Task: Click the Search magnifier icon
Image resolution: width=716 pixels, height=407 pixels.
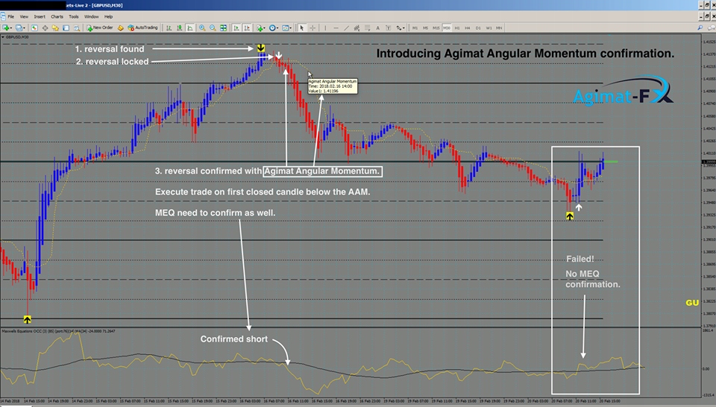Action: [700, 28]
